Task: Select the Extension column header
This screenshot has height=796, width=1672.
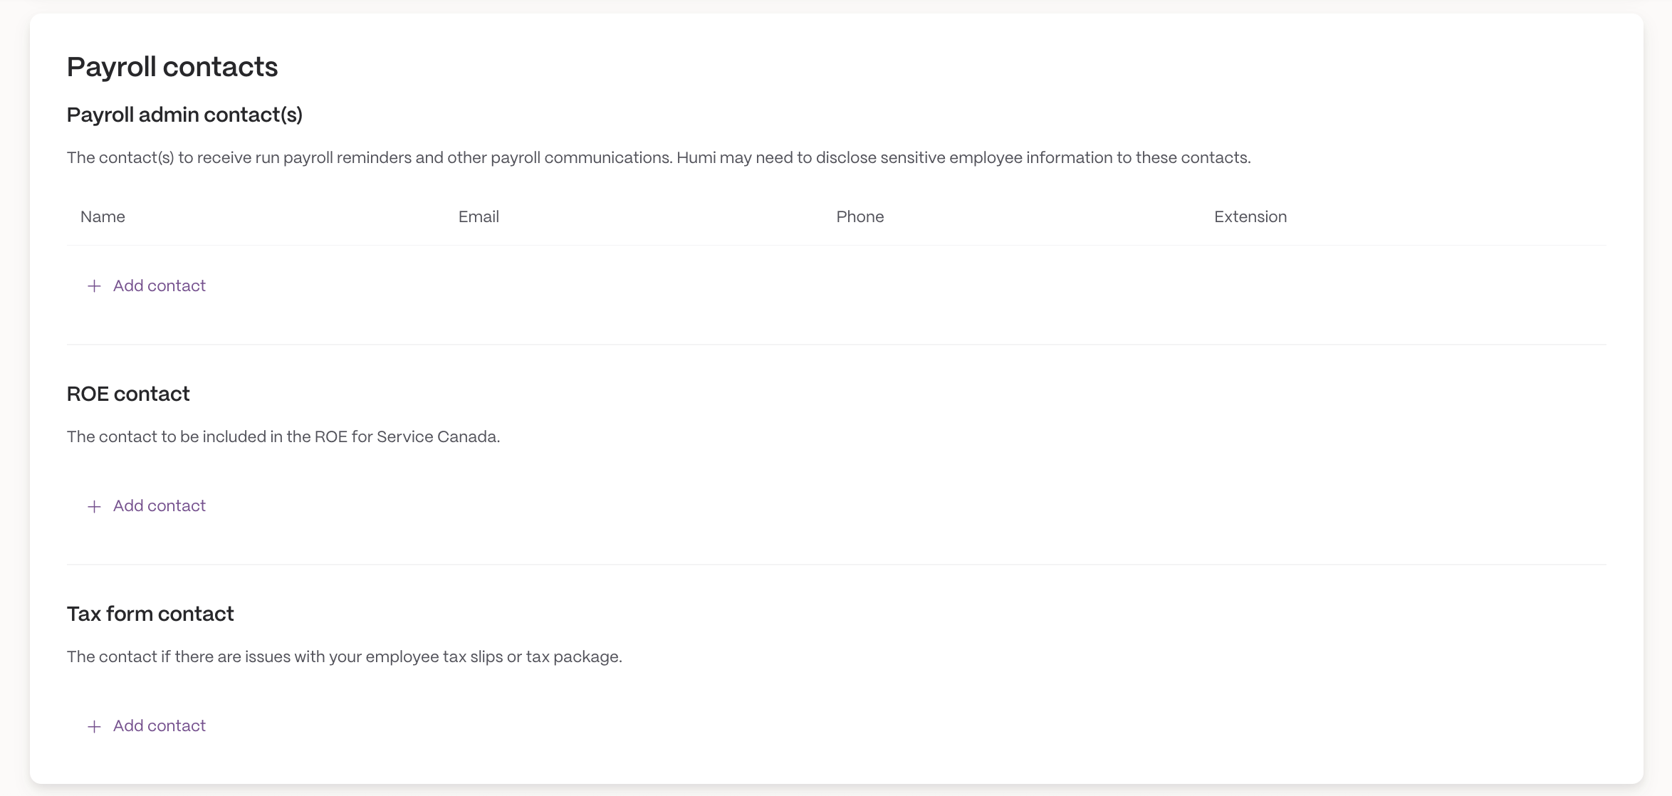Action: tap(1250, 216)
